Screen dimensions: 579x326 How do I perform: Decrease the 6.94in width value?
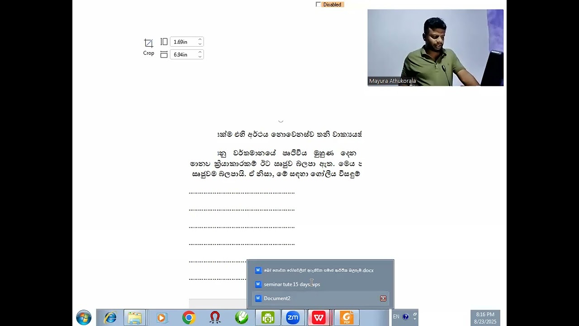(200, 57)
